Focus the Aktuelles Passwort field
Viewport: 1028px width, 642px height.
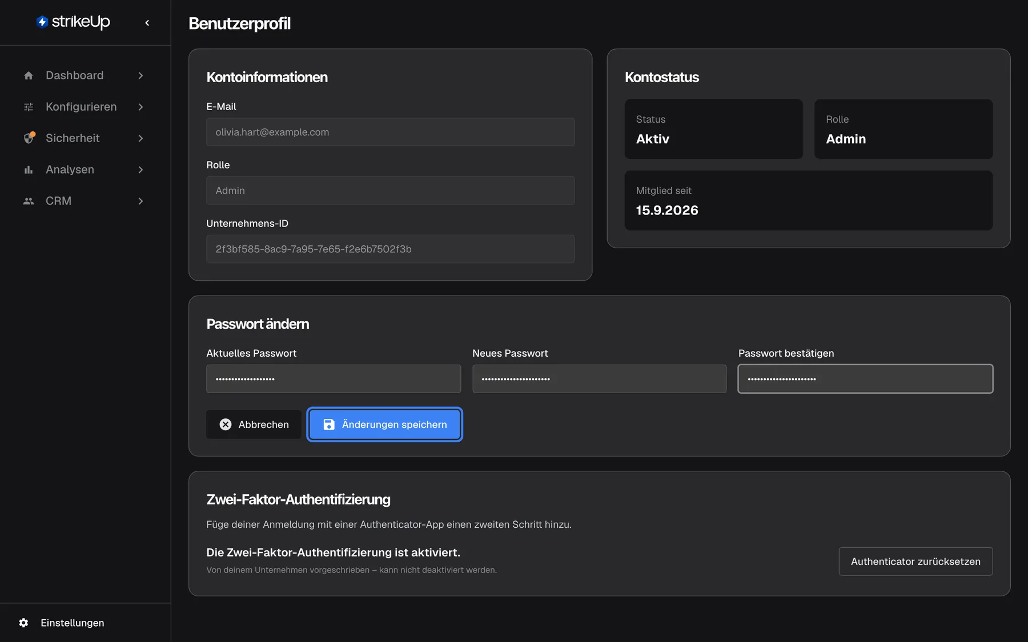click(334, 379)
